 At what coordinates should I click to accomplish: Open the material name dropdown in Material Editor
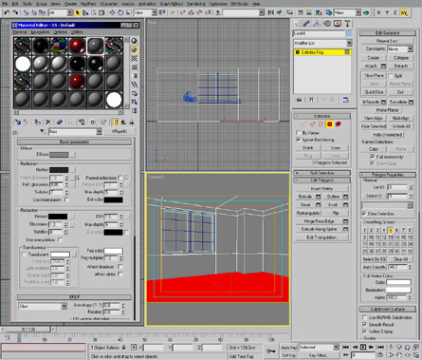75,131
